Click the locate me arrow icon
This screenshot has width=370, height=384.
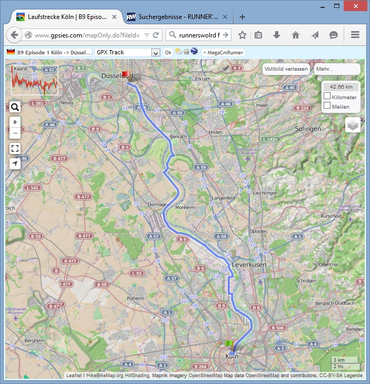click(15, 164)
